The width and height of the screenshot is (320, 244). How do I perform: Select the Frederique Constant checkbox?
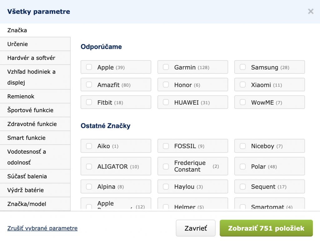coord(166,166)
